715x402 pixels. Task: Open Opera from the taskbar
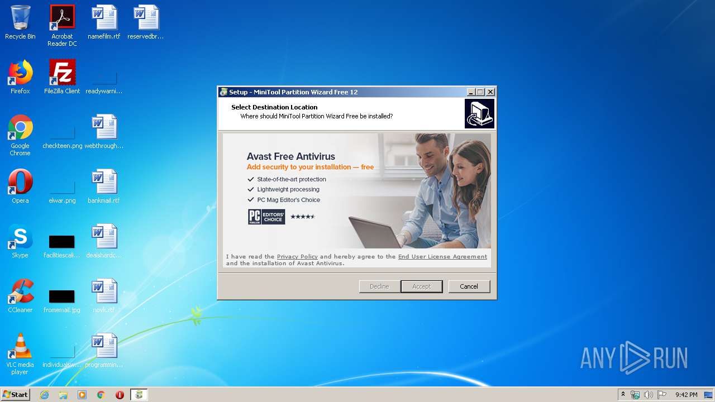(120, 395)
